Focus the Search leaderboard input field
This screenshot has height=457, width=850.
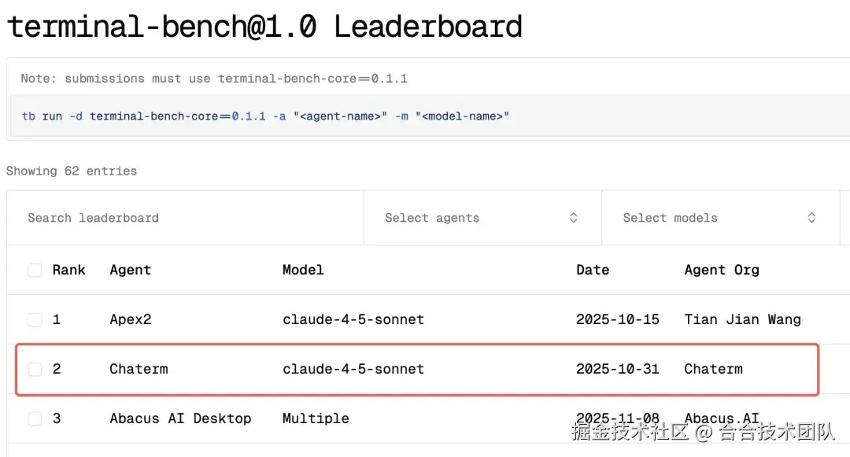[185, 218]
